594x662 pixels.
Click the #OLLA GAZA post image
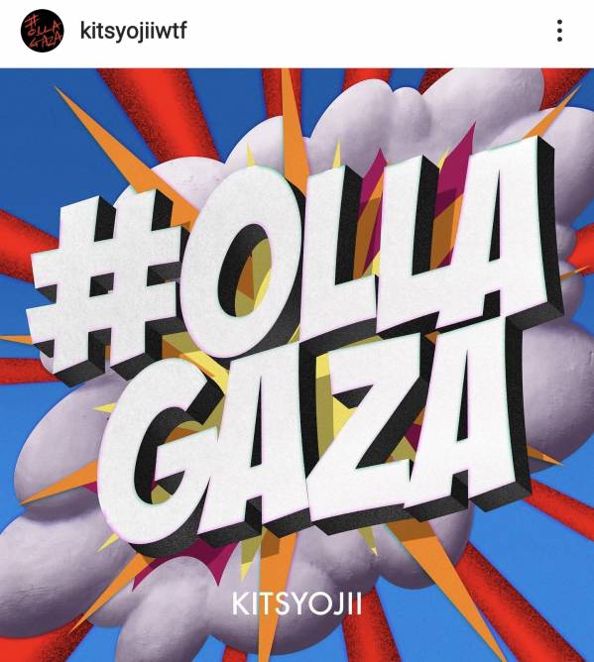(x=297, y=365)
